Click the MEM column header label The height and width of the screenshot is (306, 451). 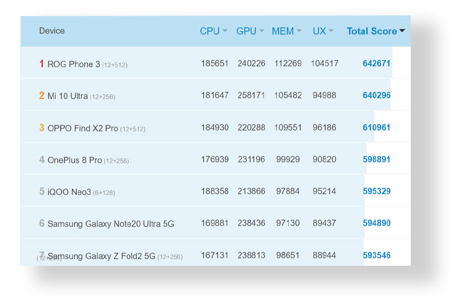tap(282, 31)
